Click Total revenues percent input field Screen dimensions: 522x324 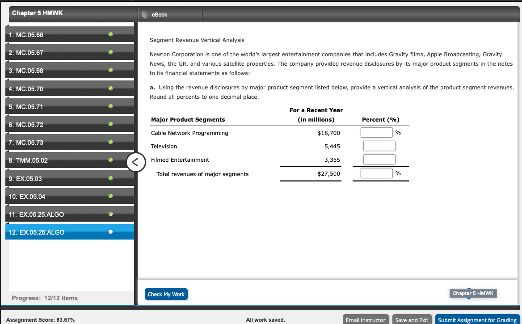(376, 173)
